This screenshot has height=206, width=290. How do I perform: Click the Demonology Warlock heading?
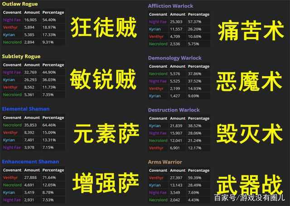[175, 58]
